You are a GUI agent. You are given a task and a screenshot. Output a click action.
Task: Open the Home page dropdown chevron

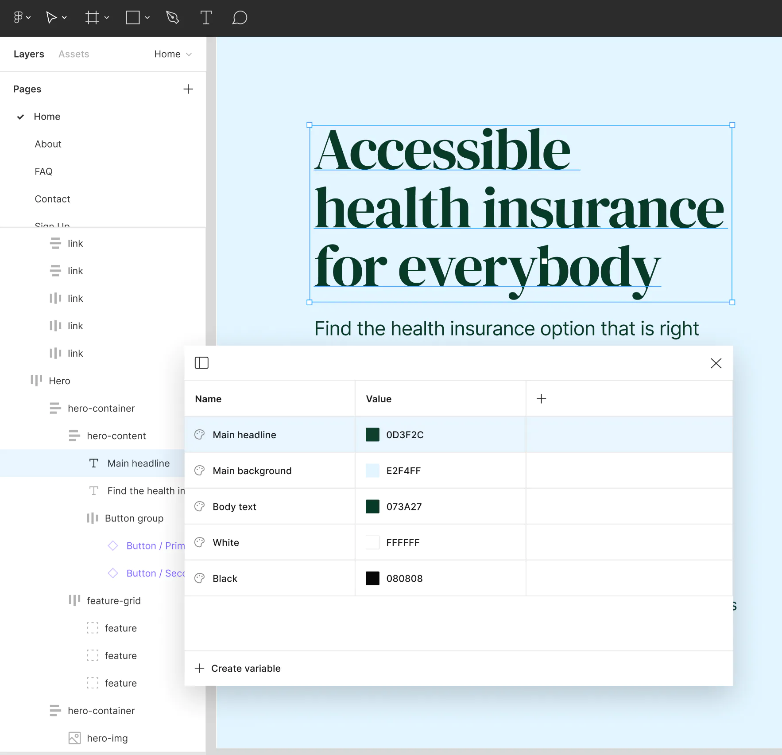tap(189, 54)
